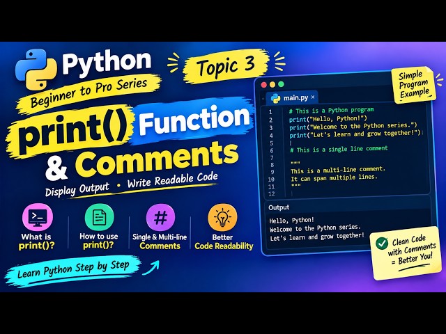Click the blue 'Function' title

click(194, 120)
